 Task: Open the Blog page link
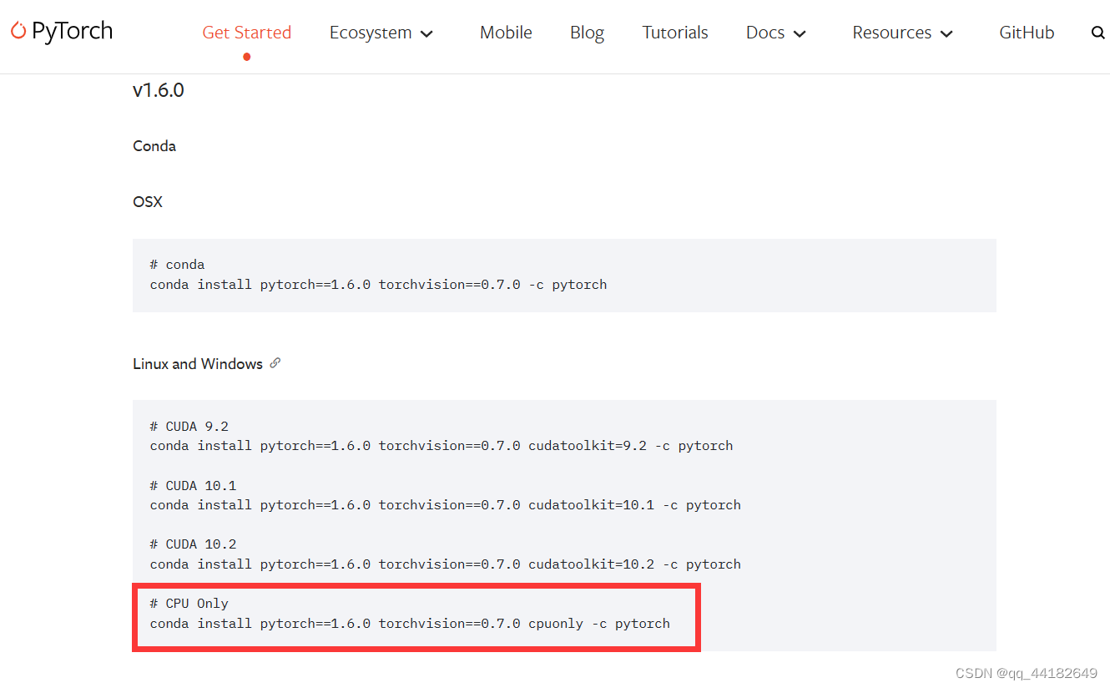pyautogui.click(x=587, y=33)
